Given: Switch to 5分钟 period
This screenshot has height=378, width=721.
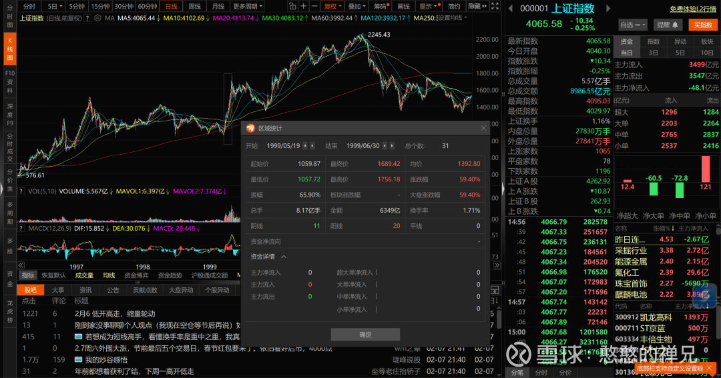Looking at the screenshot, I should pyautogui.click(x=76, y=7).
